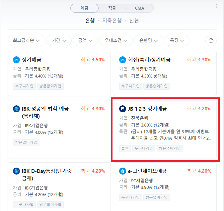Open IBK 성공의 법칙 예금(복리채)

pos(45,112)
